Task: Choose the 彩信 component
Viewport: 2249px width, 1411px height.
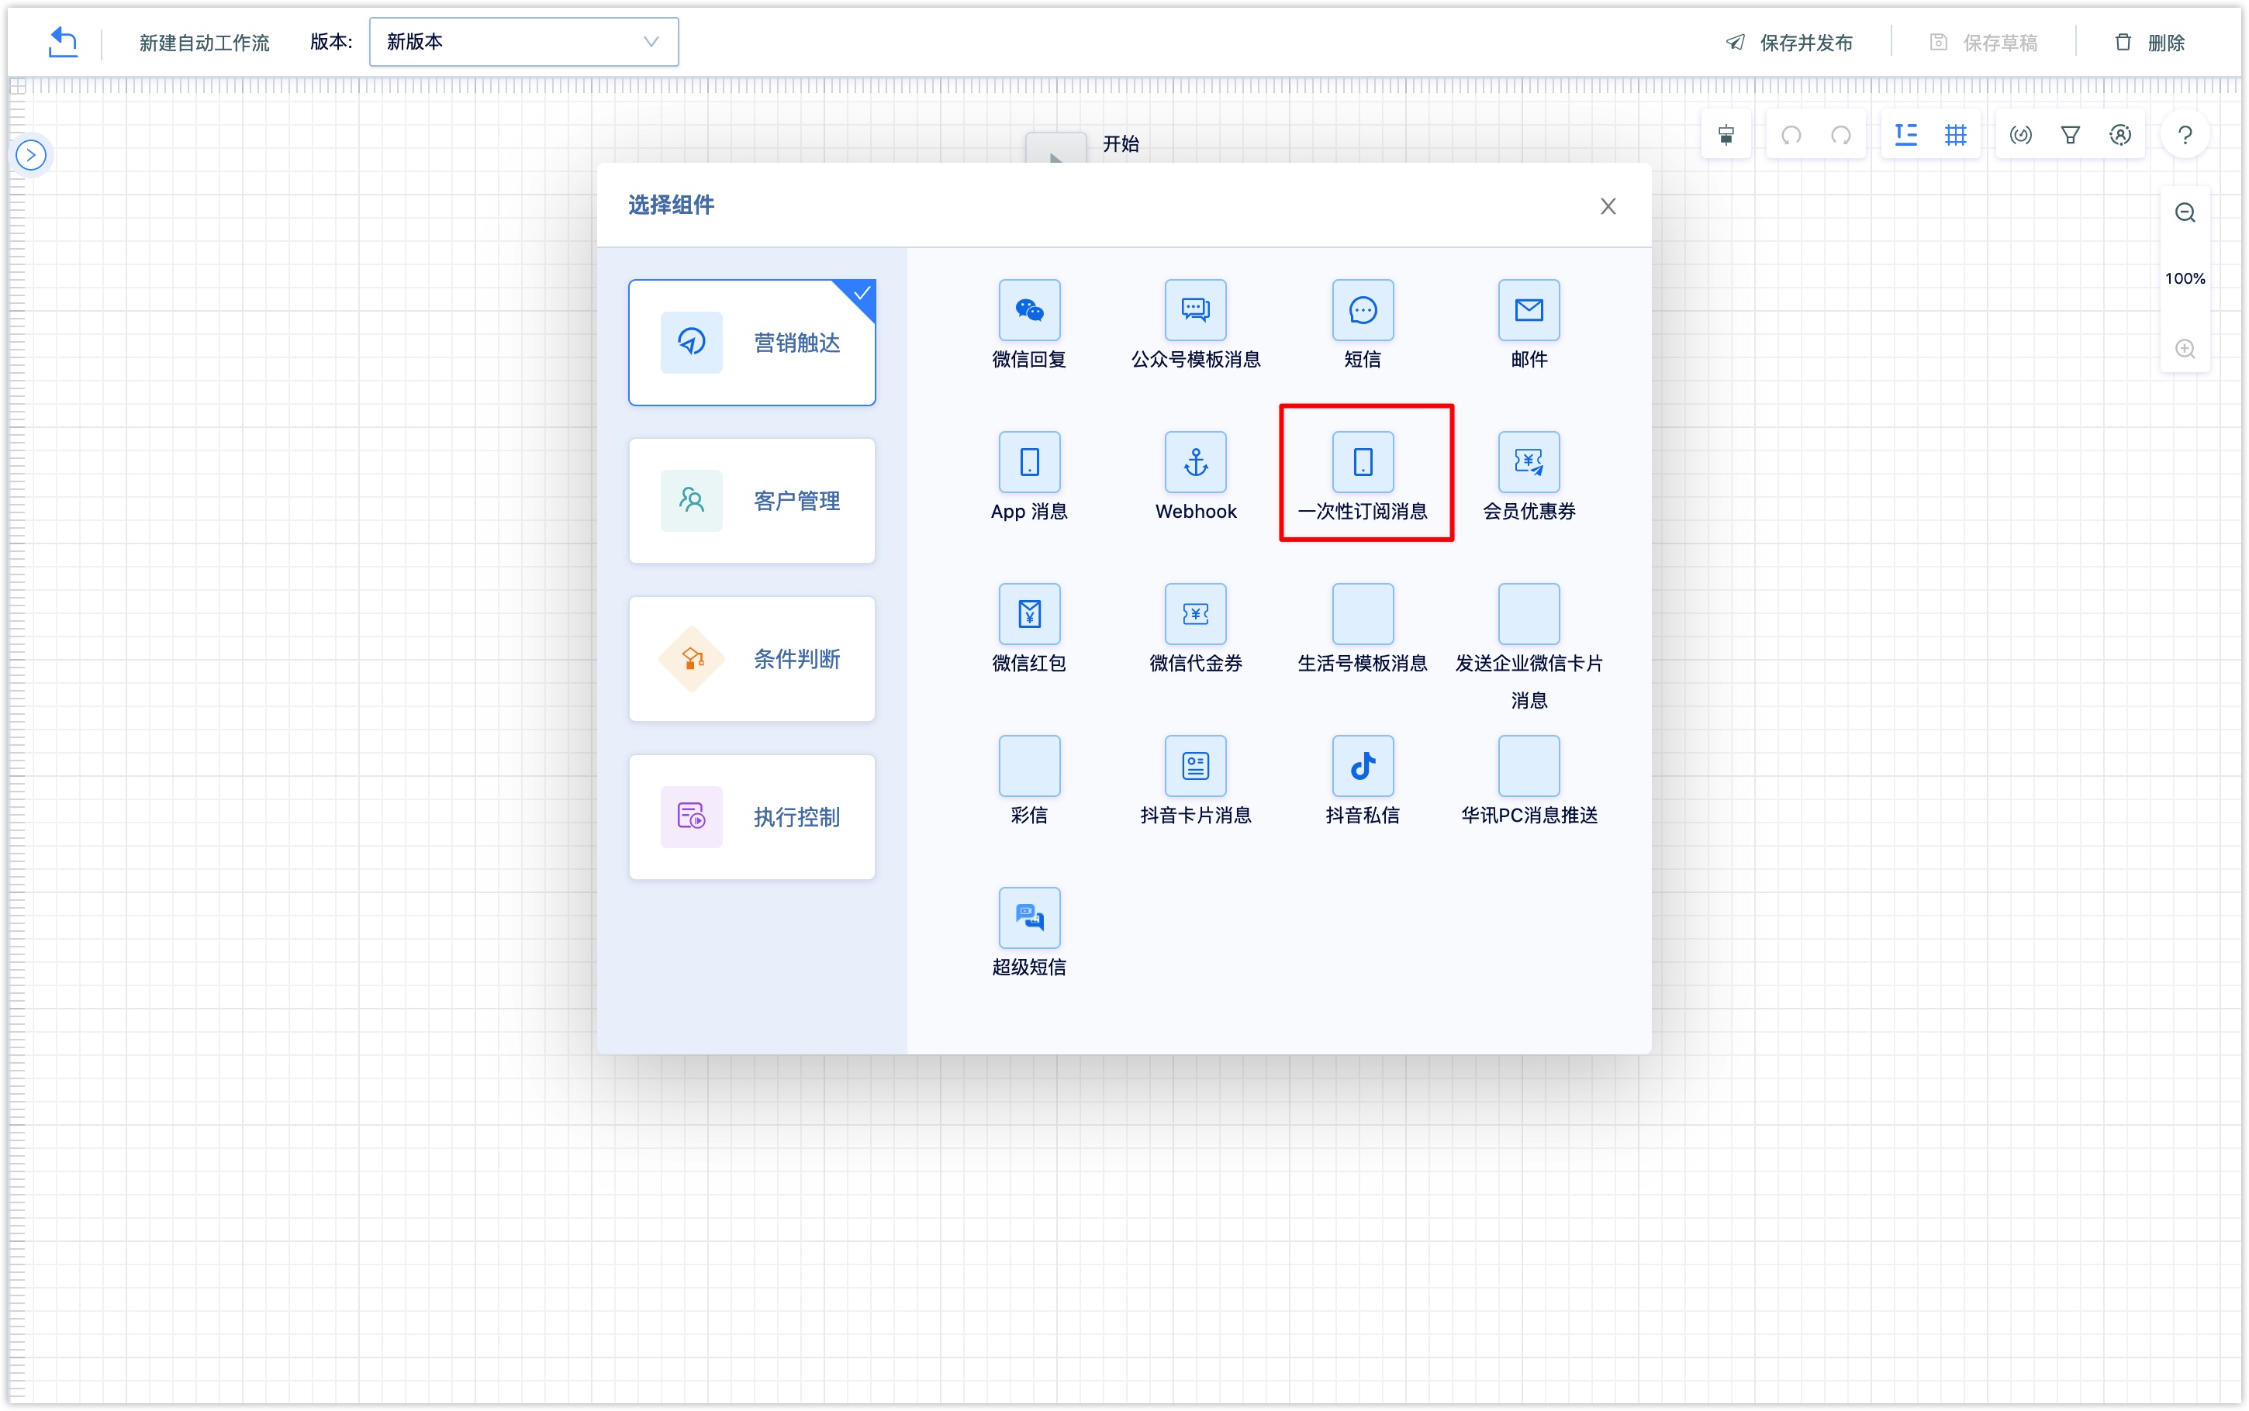Action: click(1029, 781)
